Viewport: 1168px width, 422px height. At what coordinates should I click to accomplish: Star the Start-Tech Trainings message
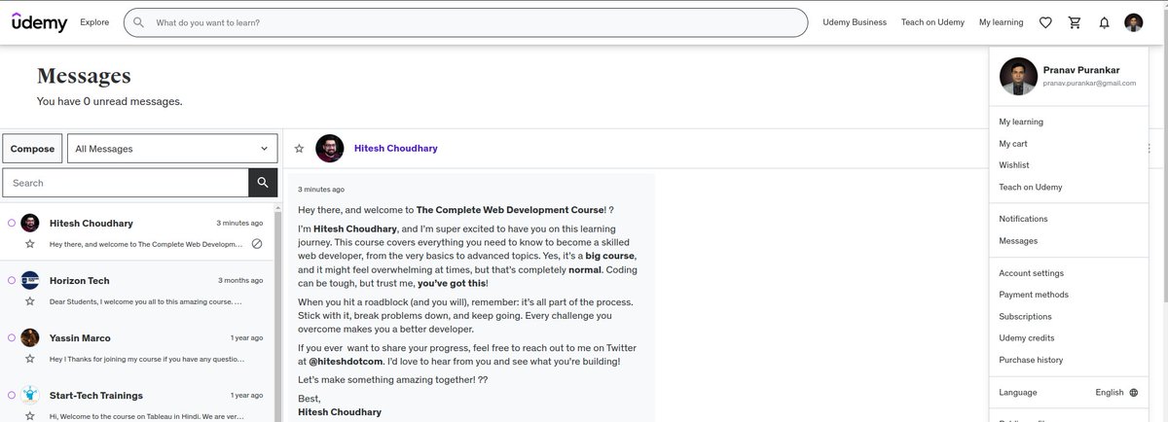tap(30, 416)
